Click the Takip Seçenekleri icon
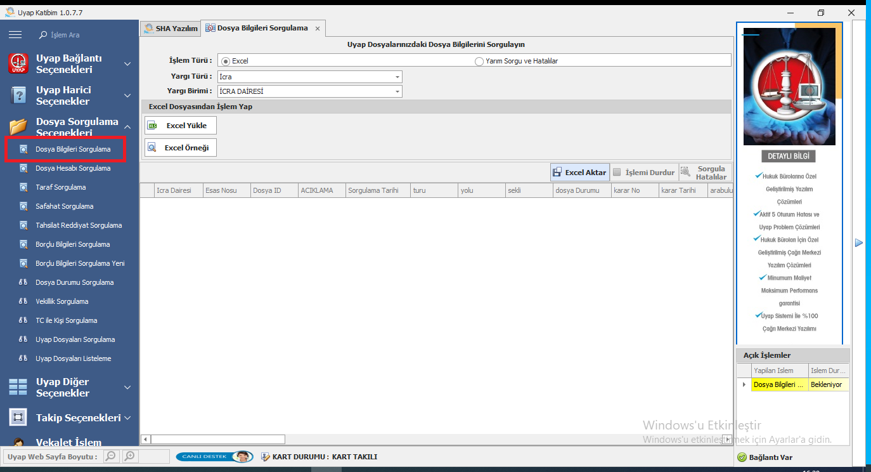Screen dimensions: 871x472 18,417
